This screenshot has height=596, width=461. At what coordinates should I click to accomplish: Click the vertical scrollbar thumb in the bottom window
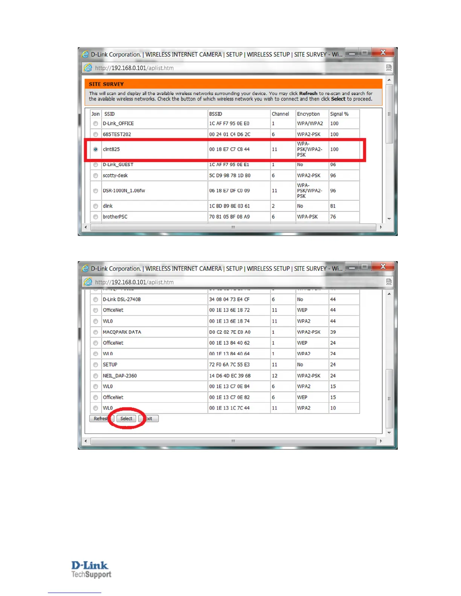pos(389,398)
